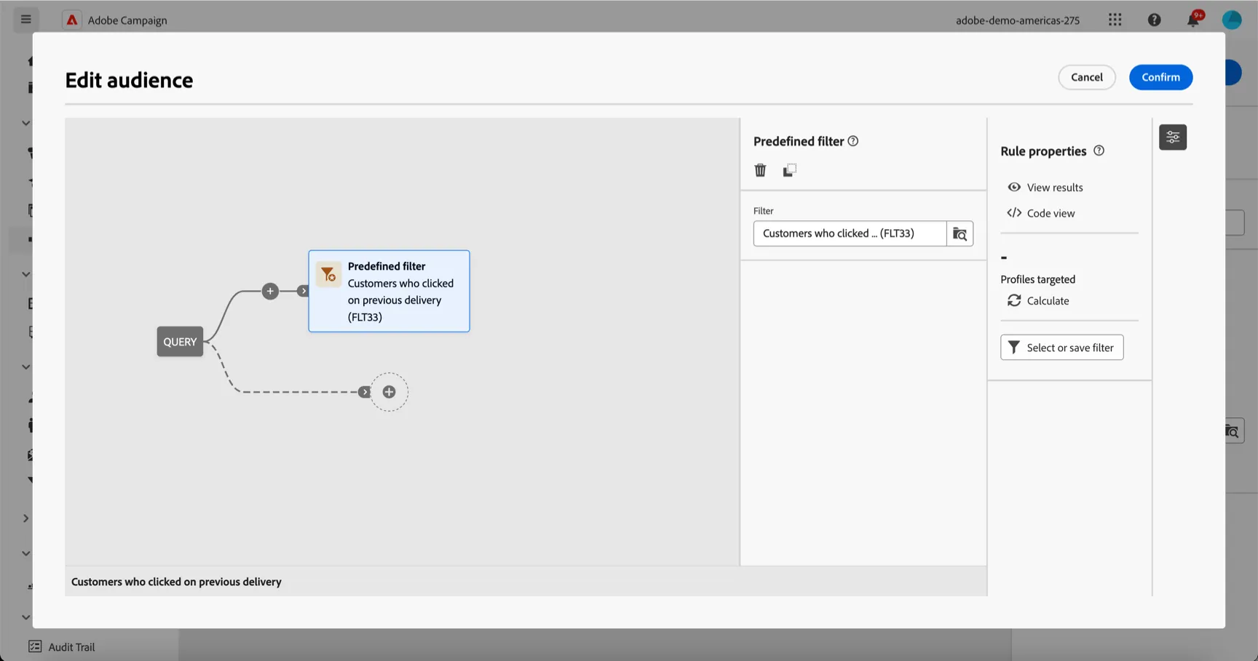Image resolution: width=1258 pixels, height=661 pixels.
Task: Open notifications bell
Action: 1193,20
